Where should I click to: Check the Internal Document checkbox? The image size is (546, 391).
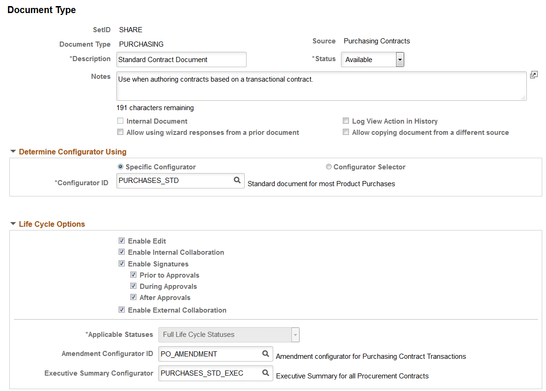pyautogui.click(x=120, y=120)
